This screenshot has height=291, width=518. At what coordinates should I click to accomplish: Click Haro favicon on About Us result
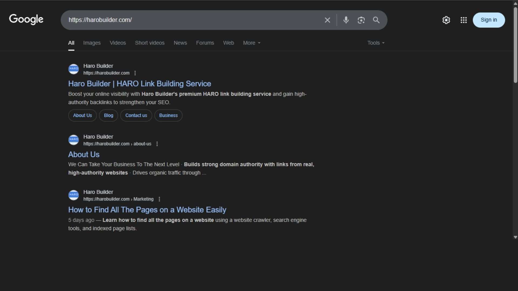coord(73,140)
